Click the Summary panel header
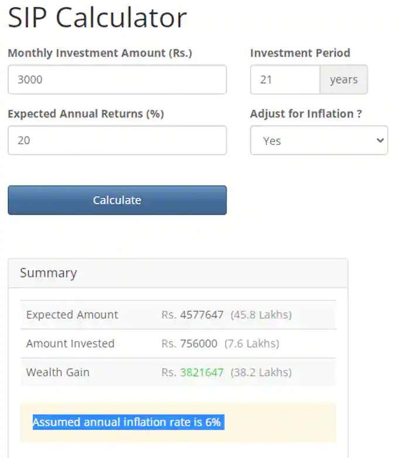 (x=178, y=273)
